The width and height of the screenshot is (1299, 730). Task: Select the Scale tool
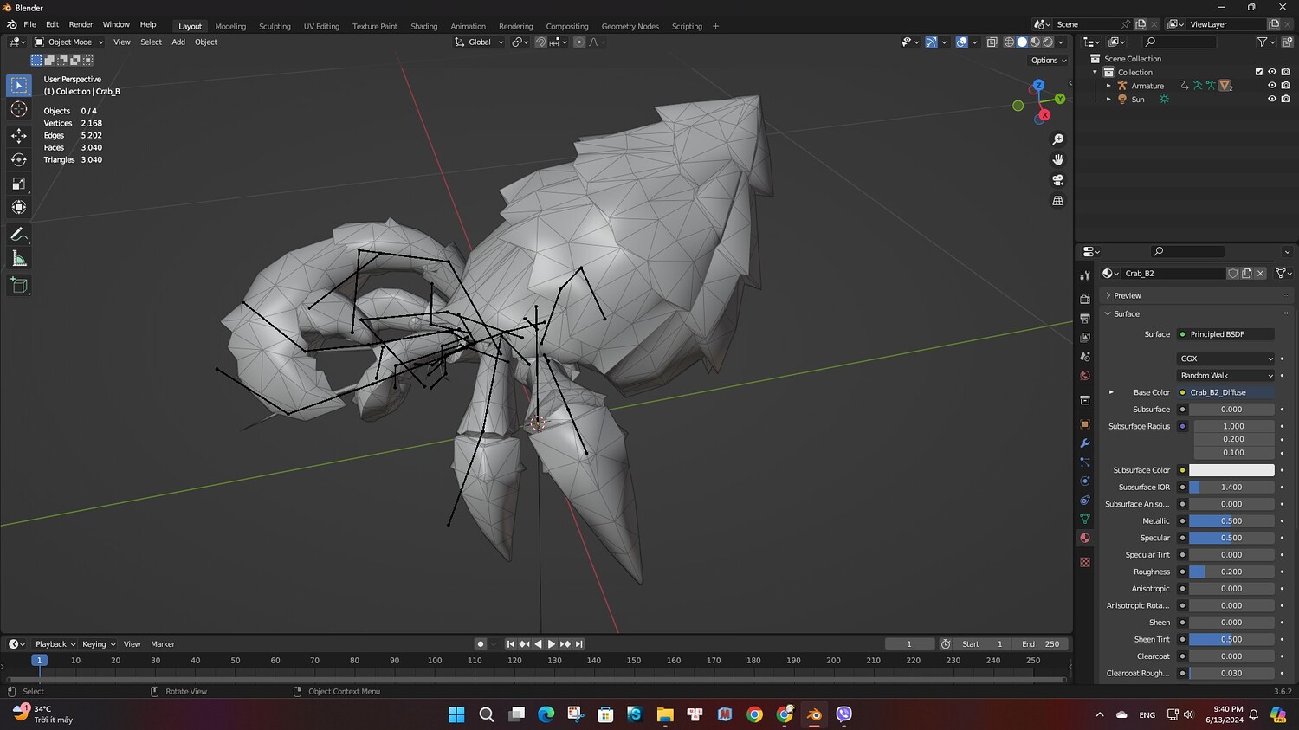pos(18,184)
